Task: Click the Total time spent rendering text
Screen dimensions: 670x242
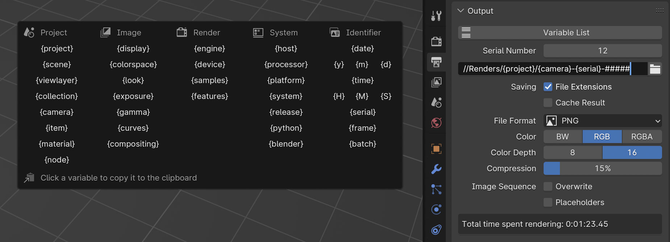Action: tap(535, 224)
